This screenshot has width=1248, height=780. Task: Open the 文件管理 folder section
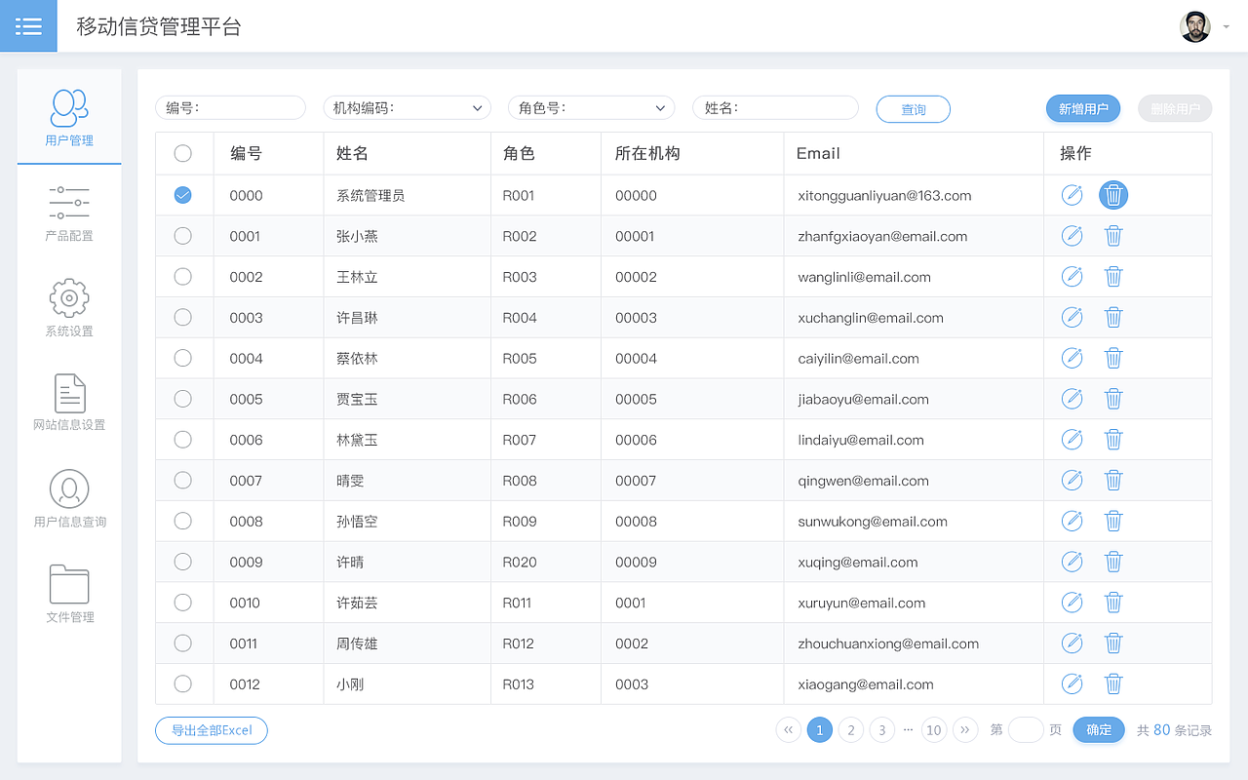[x=69, y=591]
